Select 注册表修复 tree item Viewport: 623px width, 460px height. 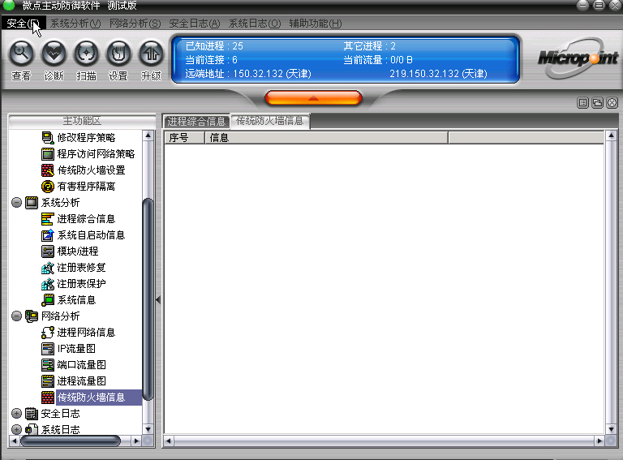tap(81, 268)
